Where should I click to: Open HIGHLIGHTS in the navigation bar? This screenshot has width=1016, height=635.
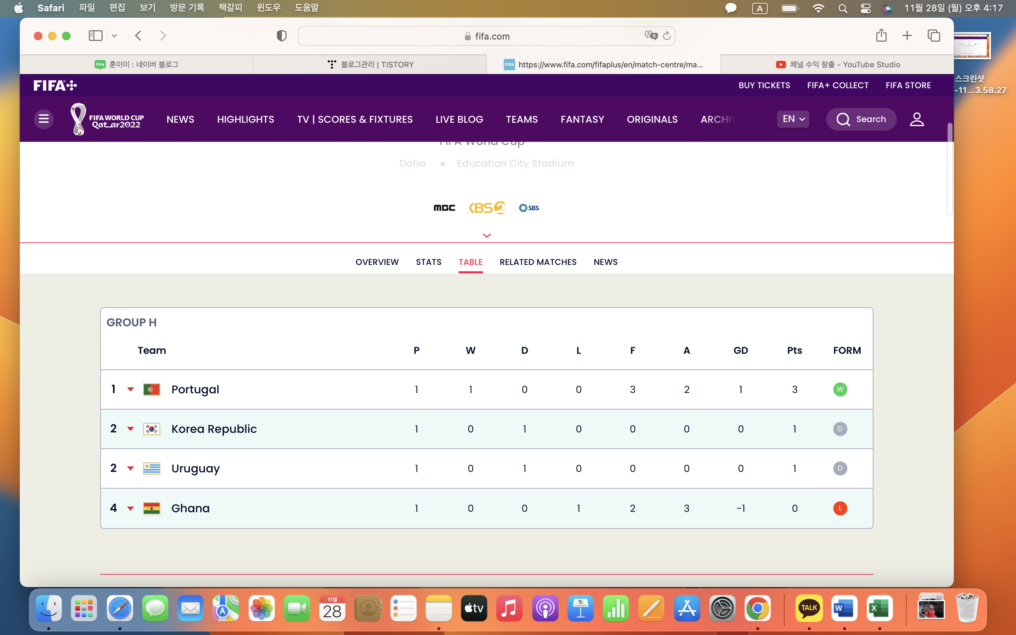(246, 119)
